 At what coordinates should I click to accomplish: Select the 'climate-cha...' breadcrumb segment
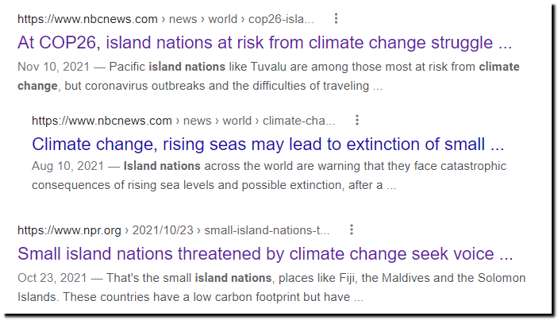point(298,121)
